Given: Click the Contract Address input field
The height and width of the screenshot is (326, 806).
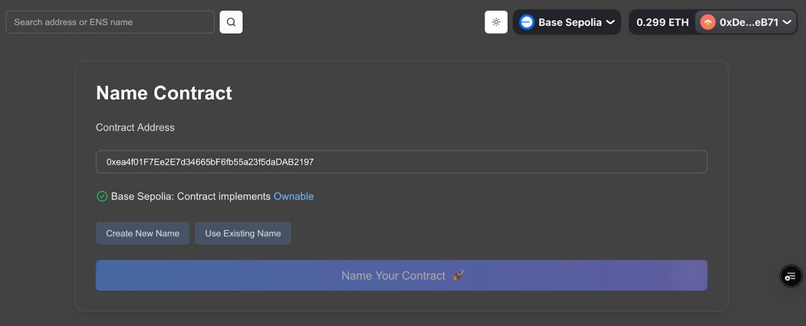Looking at the screenshot, I should [402, 162].
